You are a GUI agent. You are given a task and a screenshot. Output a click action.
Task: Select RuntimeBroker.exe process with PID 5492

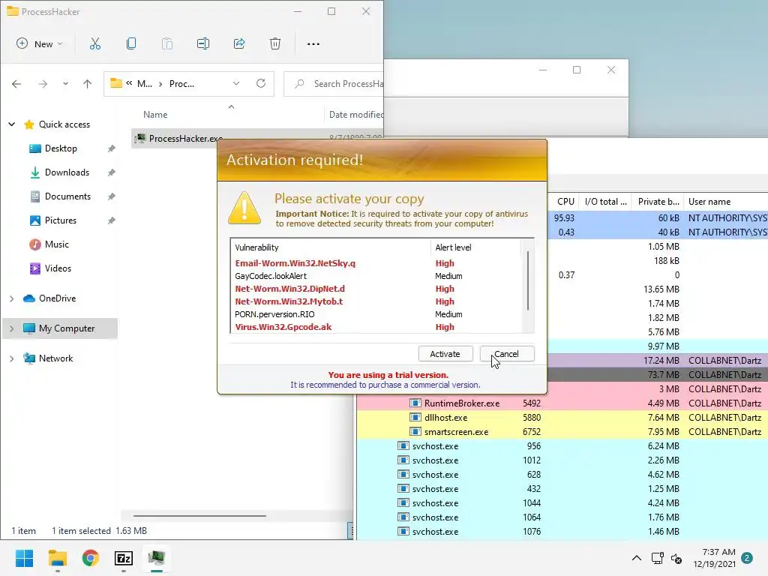pyautogui.click(x=562, y=403)
